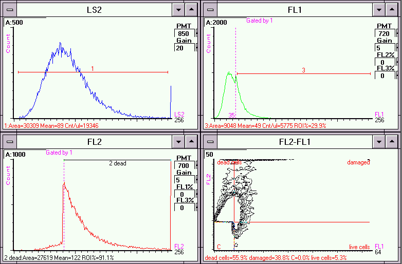The height and width of the screenshot is (264, 402).
Task: Open the LS2 window control menu box
Action: [x=9, y=9]
